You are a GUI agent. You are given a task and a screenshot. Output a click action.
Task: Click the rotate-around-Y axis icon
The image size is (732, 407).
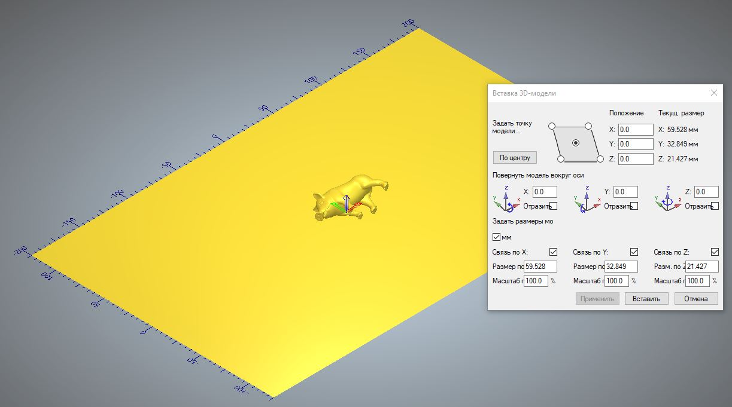pyautogui.click(x=586, y=200)
